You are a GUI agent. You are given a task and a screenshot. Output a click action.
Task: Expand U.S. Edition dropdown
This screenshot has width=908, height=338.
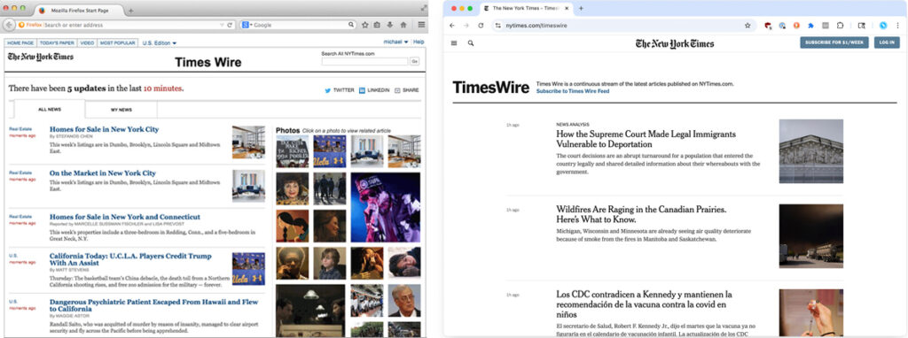[x=160, y=42]
